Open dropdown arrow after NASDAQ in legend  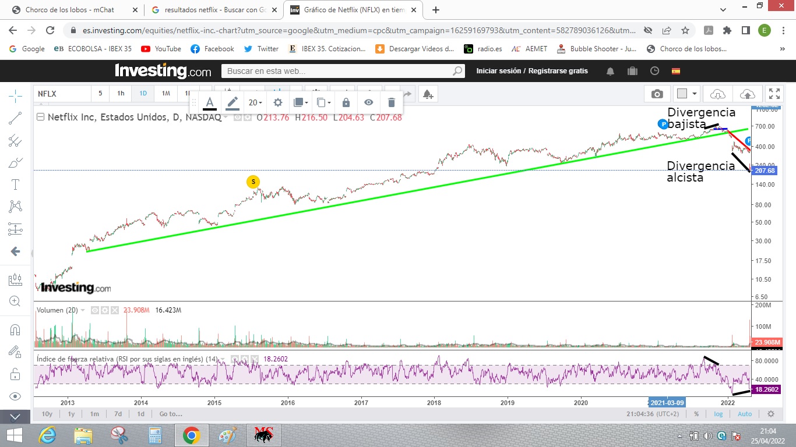coord(226,117)
